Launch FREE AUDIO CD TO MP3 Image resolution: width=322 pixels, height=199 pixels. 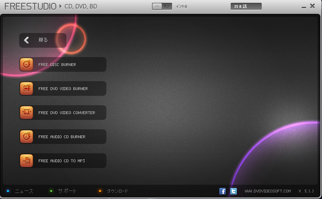[x=63, y=161]
